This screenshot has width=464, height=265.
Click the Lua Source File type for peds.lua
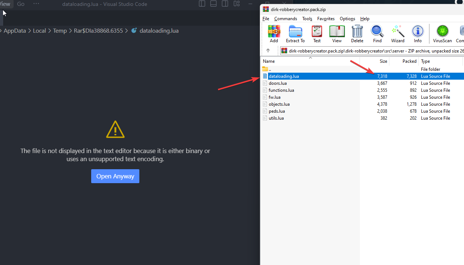tap(435, 111)
